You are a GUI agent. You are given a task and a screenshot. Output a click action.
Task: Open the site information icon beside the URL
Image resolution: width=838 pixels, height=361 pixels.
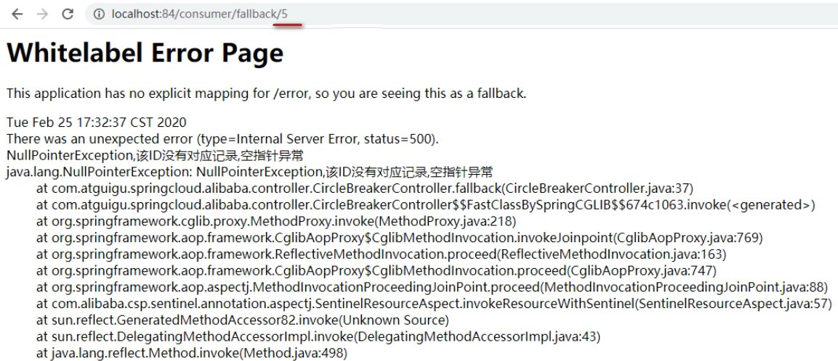(x=99, y=14)
